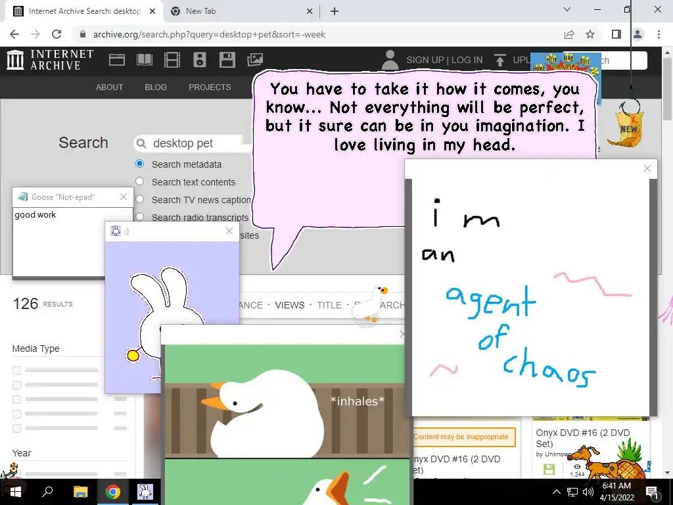673x505 pixels.
Task: Click the Media Type heading
Action: point(35,349)
